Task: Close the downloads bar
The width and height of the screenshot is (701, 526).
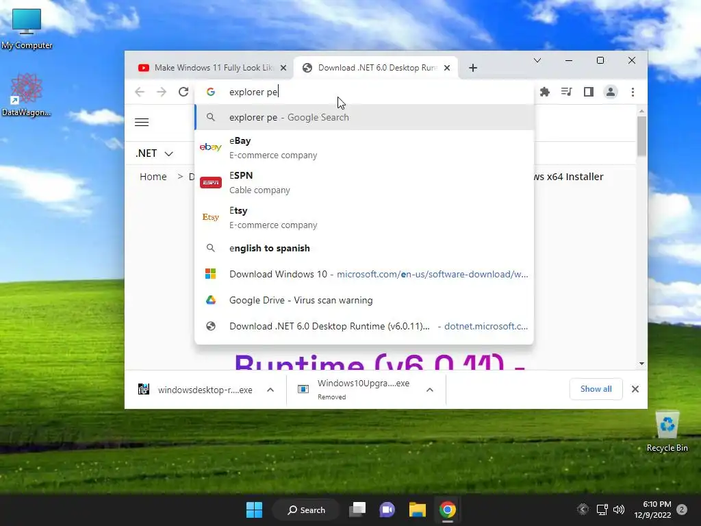Action: click(x=635, y=389)
